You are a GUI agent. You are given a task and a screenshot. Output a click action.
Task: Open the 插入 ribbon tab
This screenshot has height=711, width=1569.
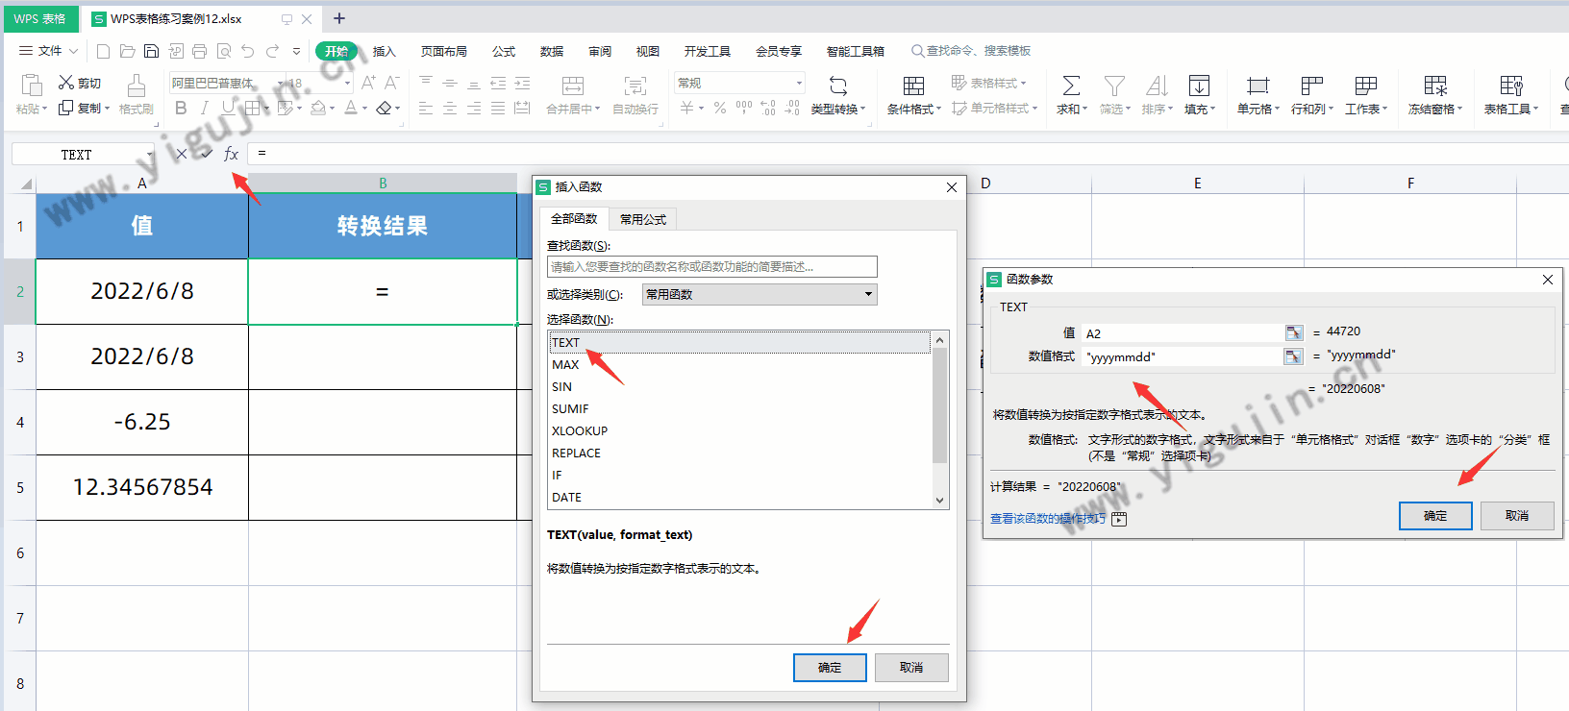(x=385, y=51)
